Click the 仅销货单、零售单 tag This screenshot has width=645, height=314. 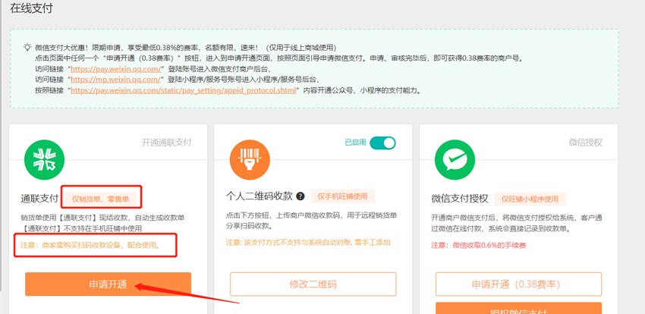point(101,199)
